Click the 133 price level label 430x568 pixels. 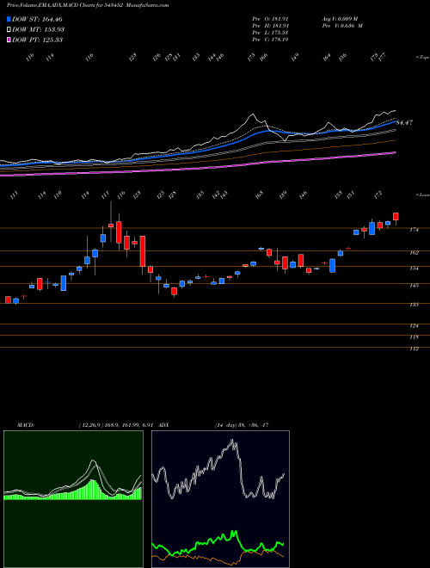414,305
